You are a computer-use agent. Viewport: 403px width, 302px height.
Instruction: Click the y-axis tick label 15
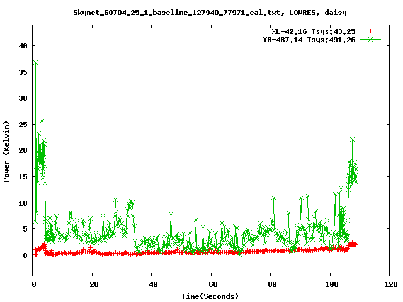[x=23, y=177]
